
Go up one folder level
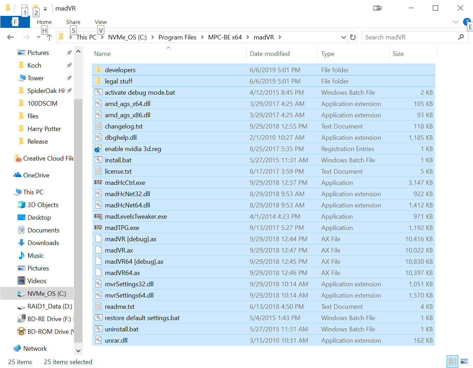tap(49, 37)
